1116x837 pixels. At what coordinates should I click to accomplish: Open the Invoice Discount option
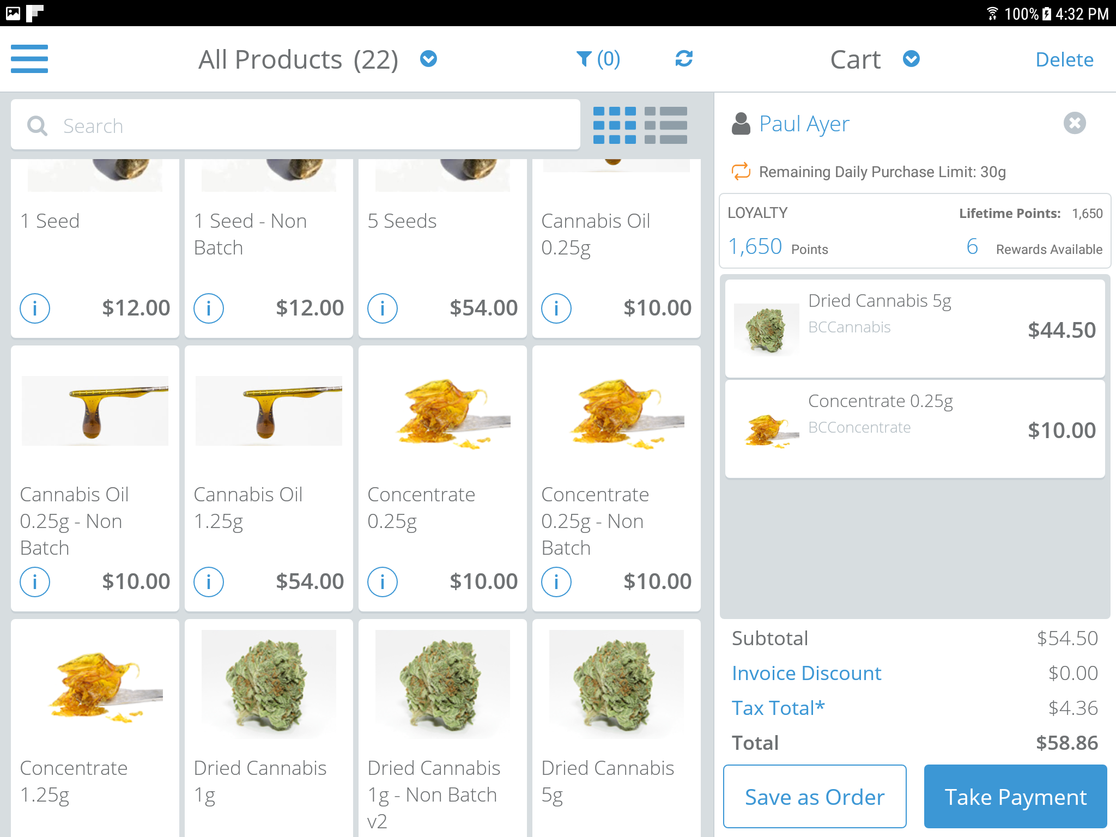806,673
